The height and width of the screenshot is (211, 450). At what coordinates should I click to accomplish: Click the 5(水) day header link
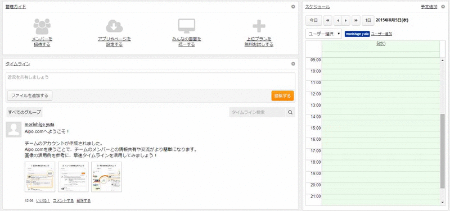pyautogui.click(x=381, y=44)
